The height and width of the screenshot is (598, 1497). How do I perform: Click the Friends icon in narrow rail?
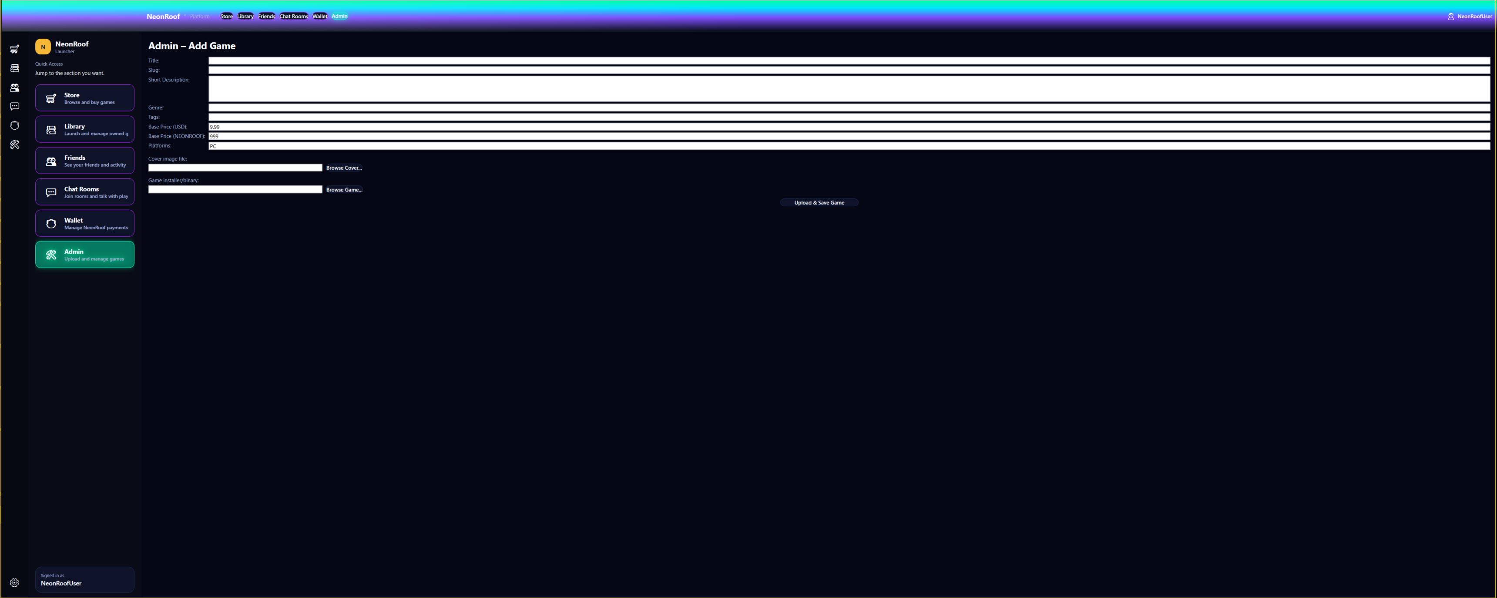pos(14,88)
